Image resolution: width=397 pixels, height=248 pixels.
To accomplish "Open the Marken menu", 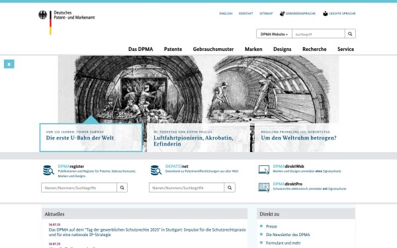I will click(x=253, y=49).
